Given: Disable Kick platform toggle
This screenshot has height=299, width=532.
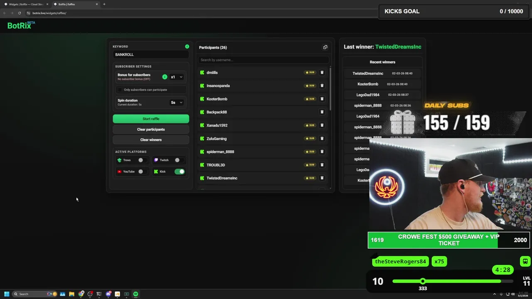Looking at the screenshot, I should pos(180,172).
